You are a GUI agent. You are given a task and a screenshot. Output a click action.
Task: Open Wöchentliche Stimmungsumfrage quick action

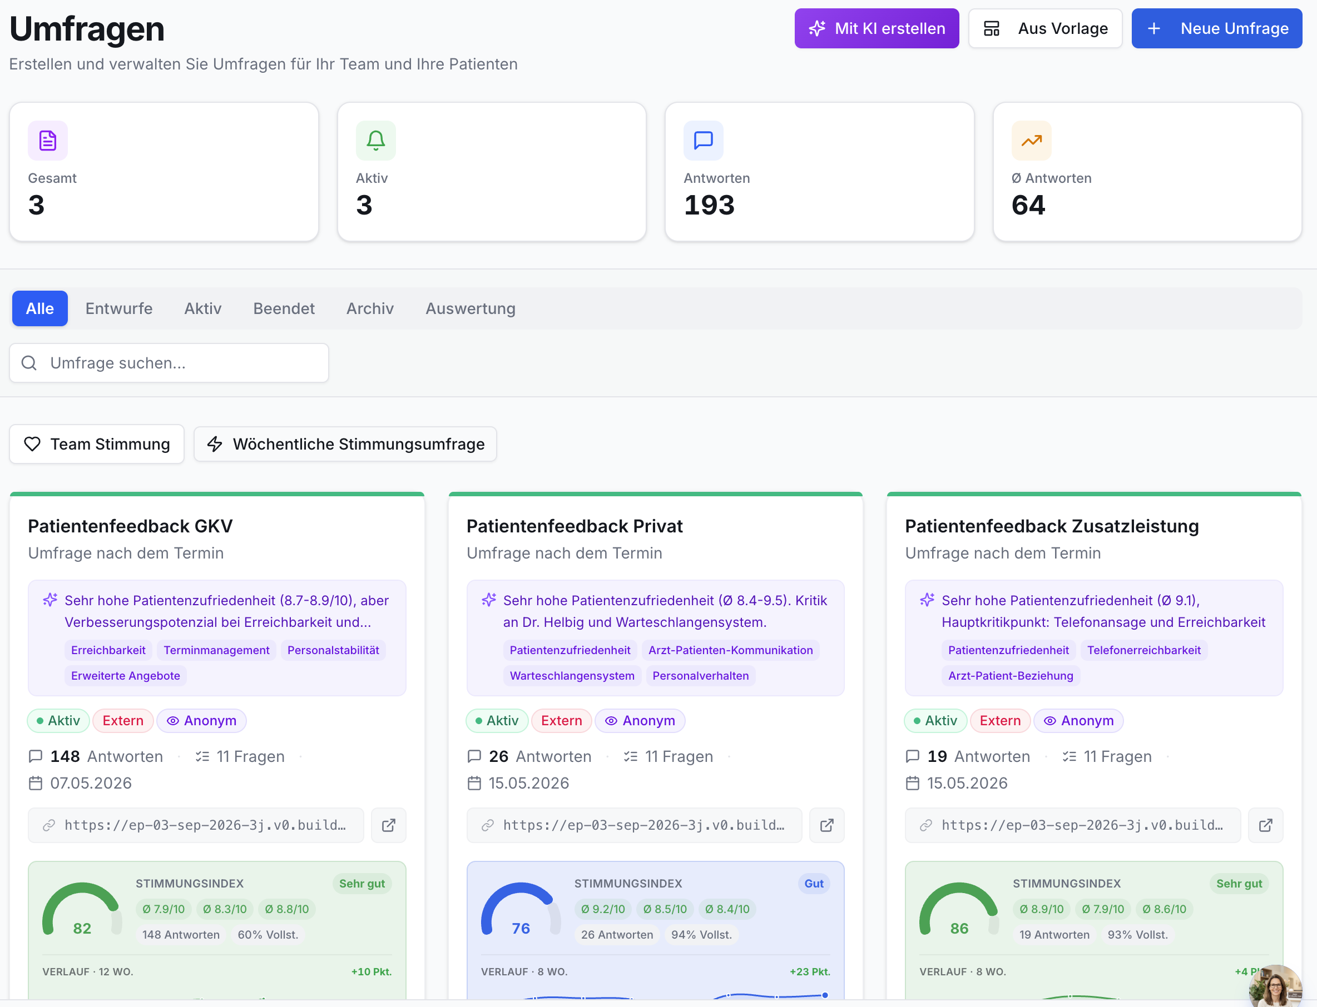(345, 444)
